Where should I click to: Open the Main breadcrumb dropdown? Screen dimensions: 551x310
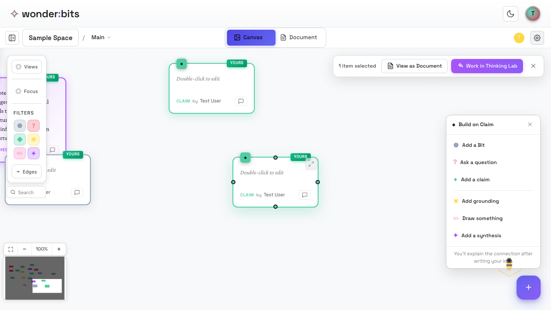click(100, 37)
